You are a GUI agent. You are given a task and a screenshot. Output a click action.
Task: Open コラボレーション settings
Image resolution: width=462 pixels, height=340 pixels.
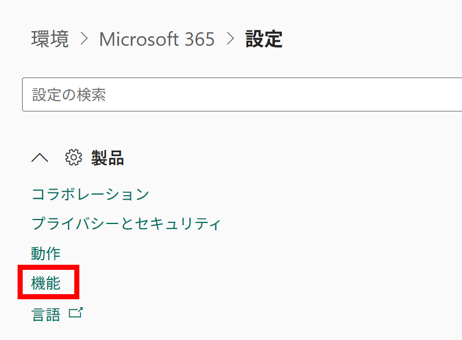[x=90, y=194]
